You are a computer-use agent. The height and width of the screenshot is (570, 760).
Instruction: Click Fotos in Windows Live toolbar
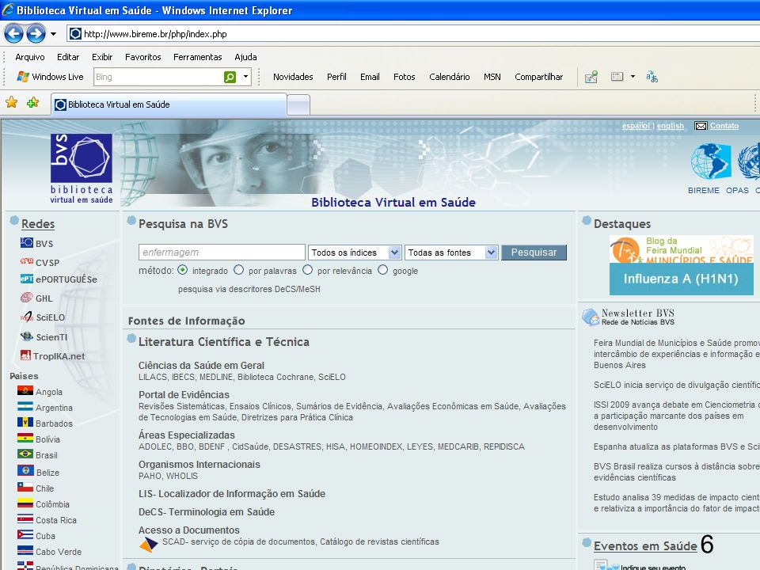click(405, 77)
